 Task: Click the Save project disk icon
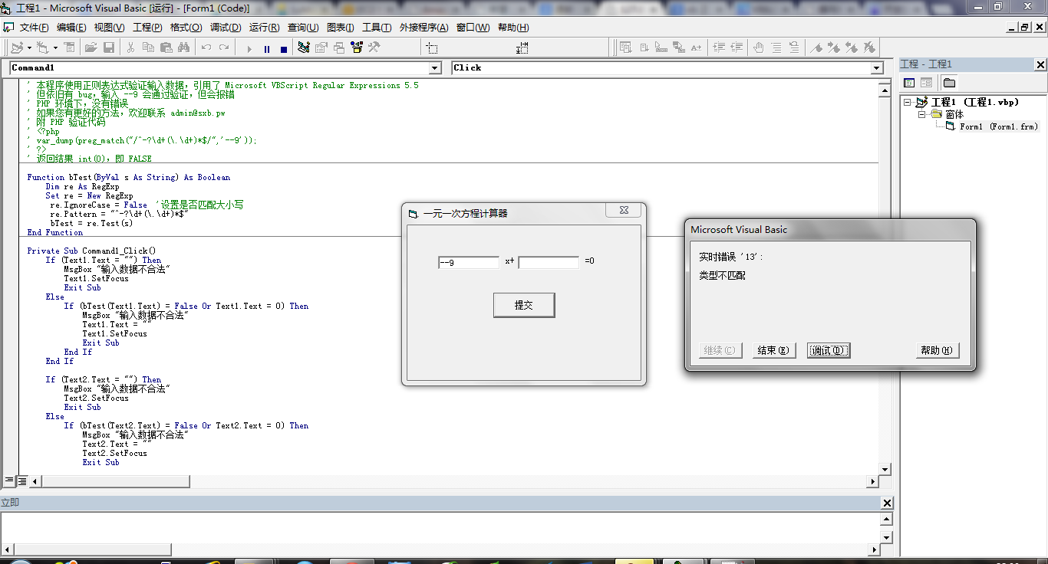coord(109,48)
